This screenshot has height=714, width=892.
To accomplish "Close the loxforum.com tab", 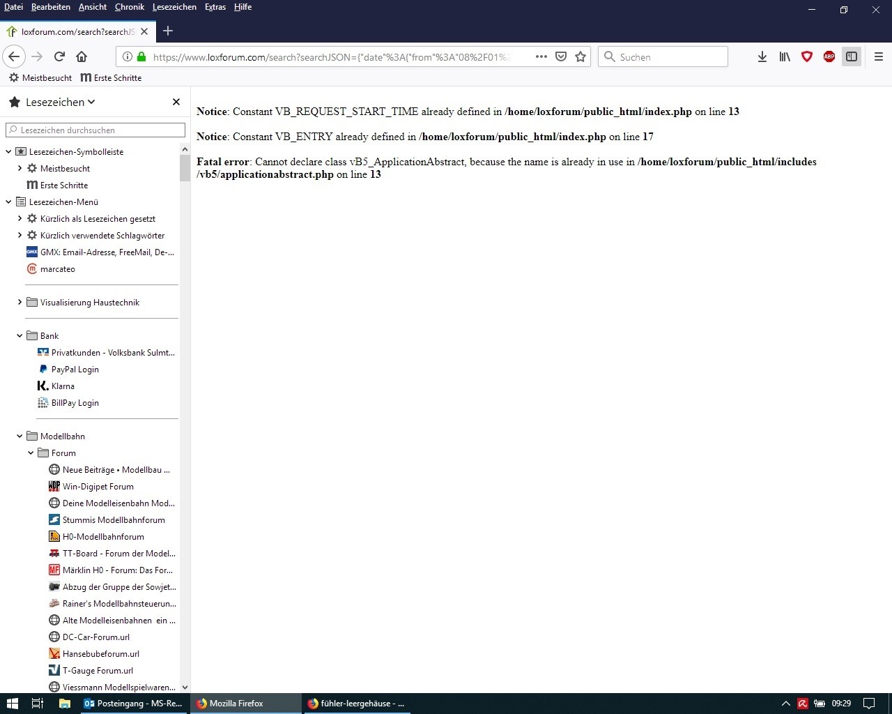I will pyautogui.click(x=144, y=31).
